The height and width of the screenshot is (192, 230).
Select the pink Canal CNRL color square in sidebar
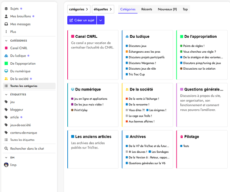click(6, 48)
